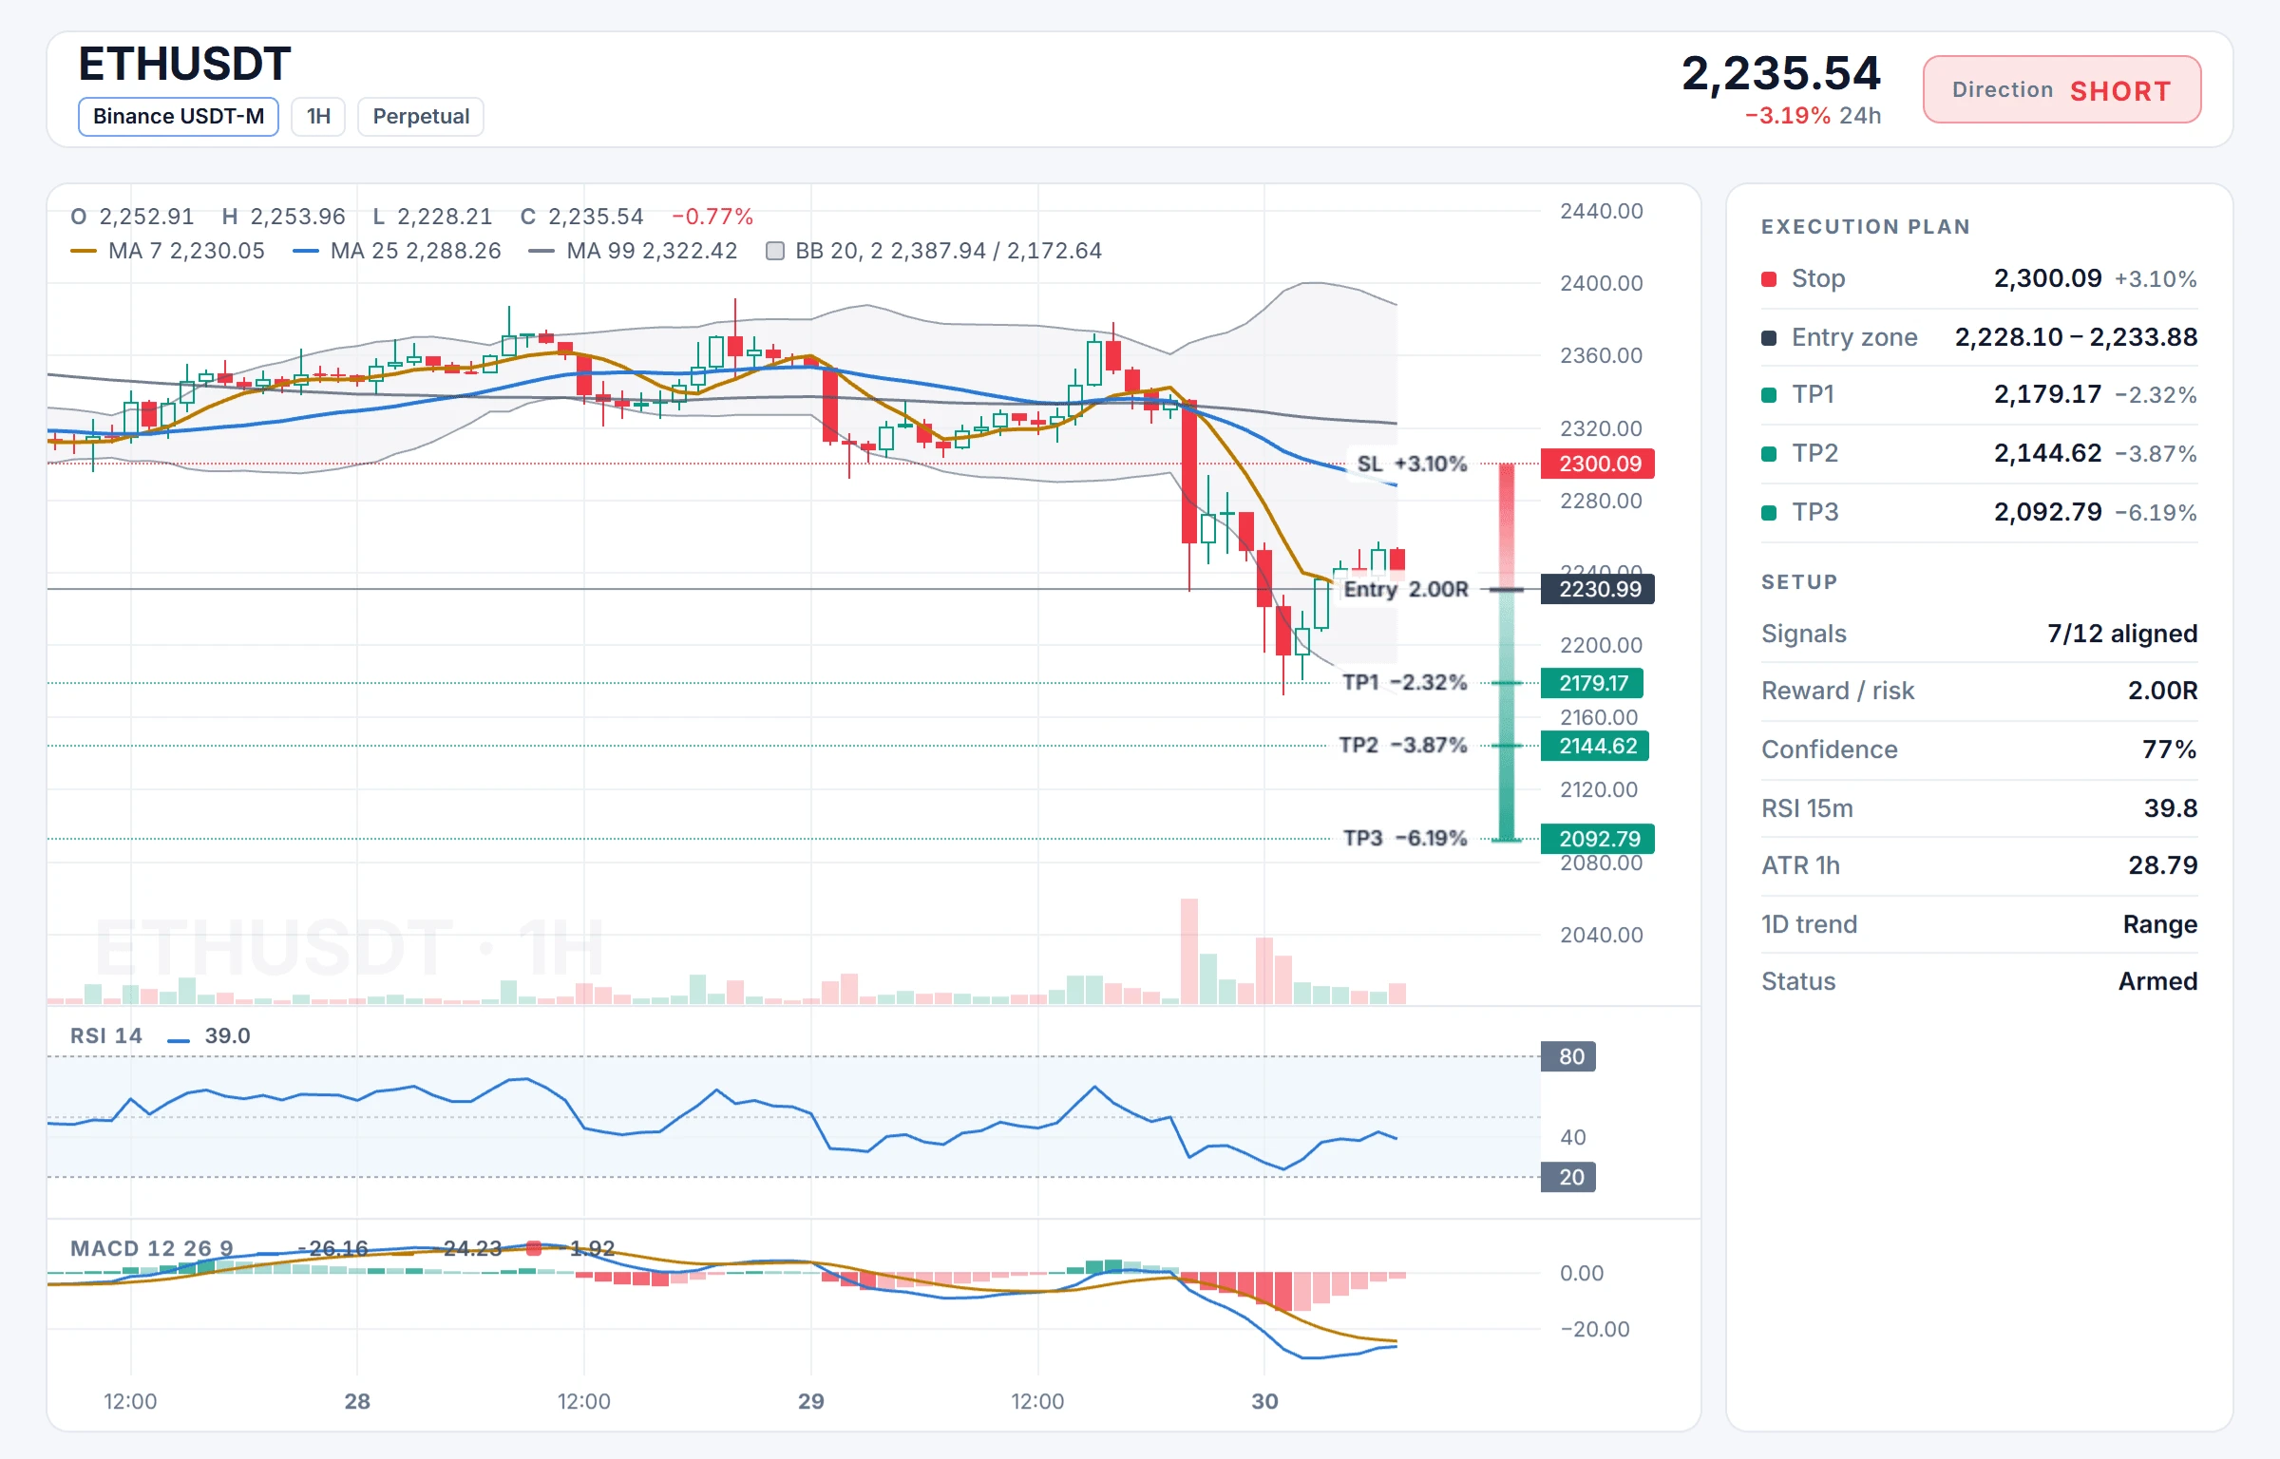The image size is (2280, 1459).
Task: Click the Confidence 77% value
Action: tap(2170, 749)
